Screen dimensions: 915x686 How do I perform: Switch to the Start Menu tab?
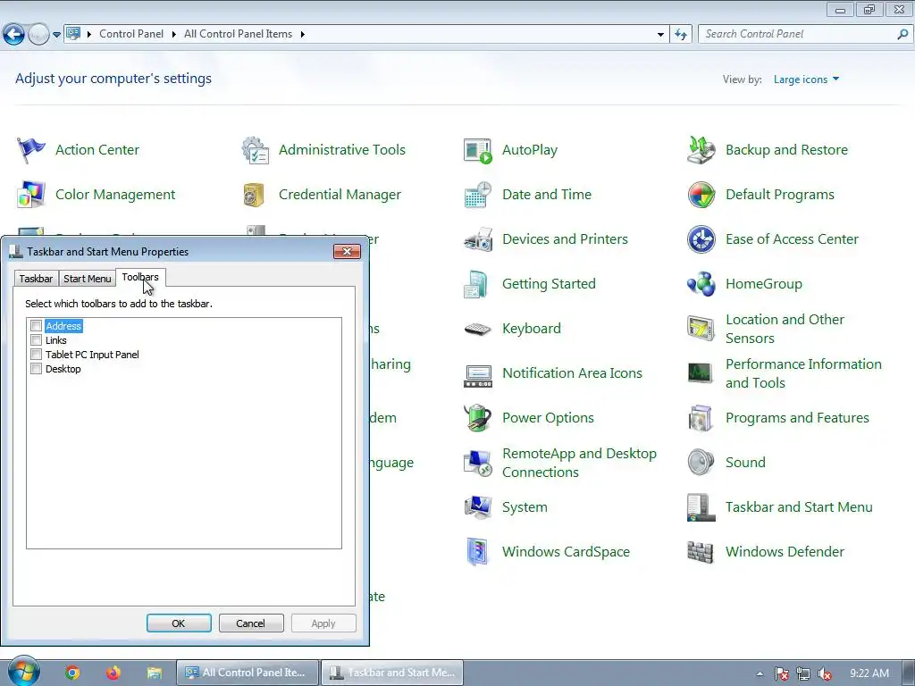pos(87,279)
